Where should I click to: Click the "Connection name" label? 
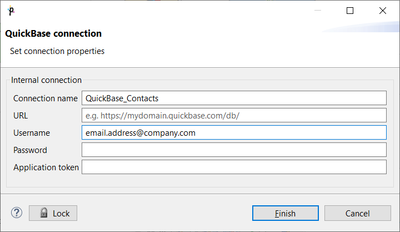pyautogui.click(x=46, y=98)
